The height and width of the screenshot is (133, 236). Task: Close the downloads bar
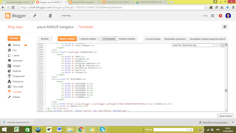coord(233,122)
